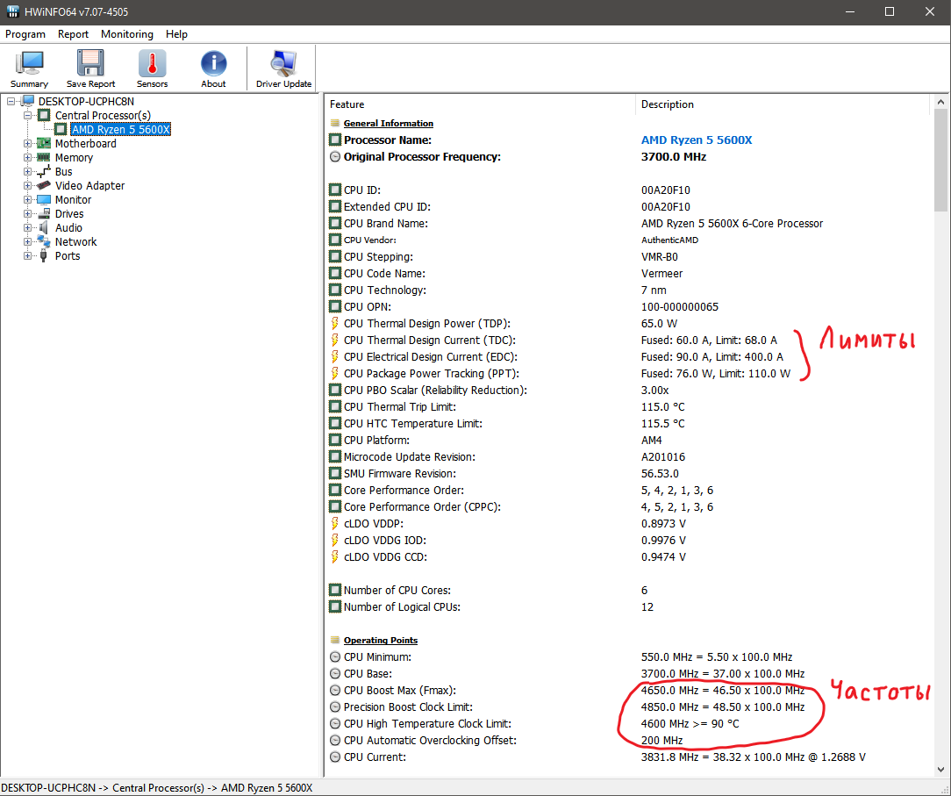Click the General Information heading
Viewport: 951px width, 796px height.
(388, 123)
